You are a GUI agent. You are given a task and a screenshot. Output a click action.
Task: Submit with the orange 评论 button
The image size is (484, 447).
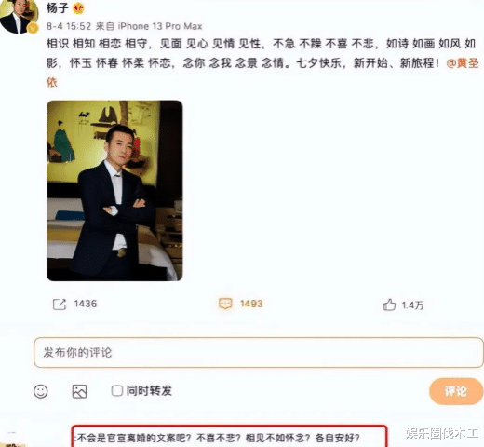[x=456, y=391]
